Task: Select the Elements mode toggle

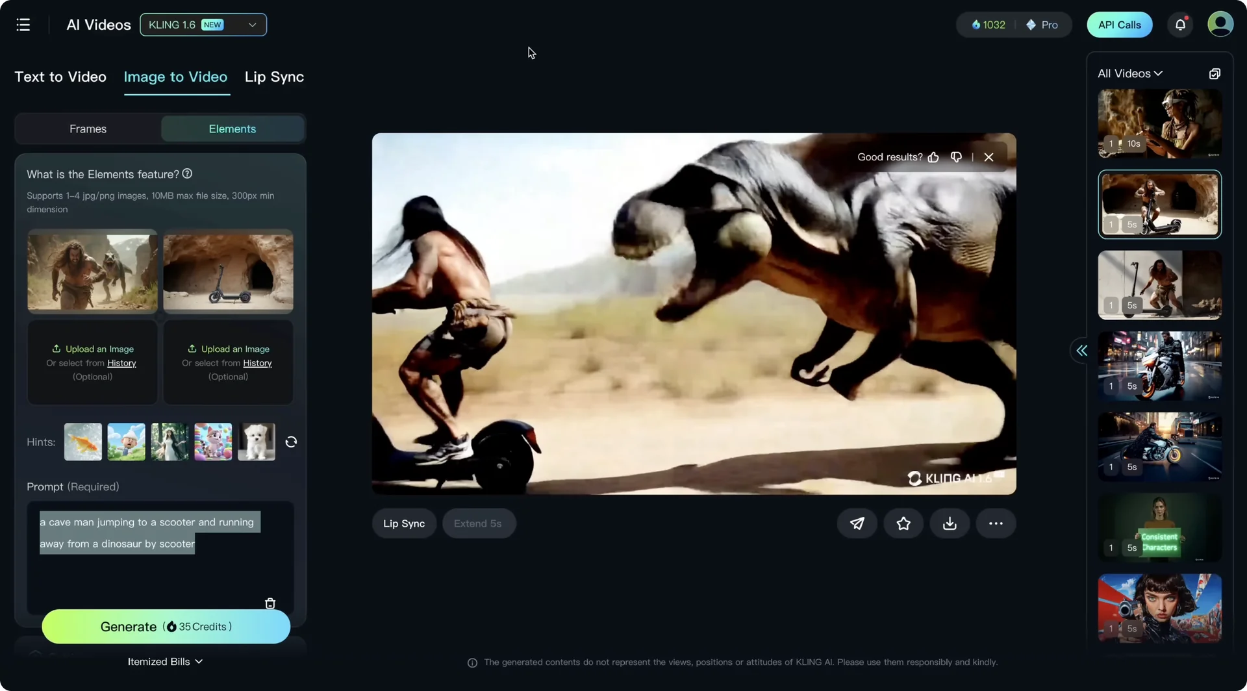Action: [232, 129]
